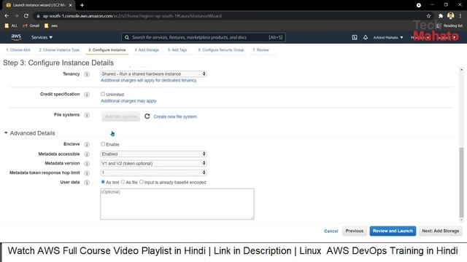Open the Chrome profile avatar
The width and height of the screenshot is (467, 262).
click(x=451, y=16)
